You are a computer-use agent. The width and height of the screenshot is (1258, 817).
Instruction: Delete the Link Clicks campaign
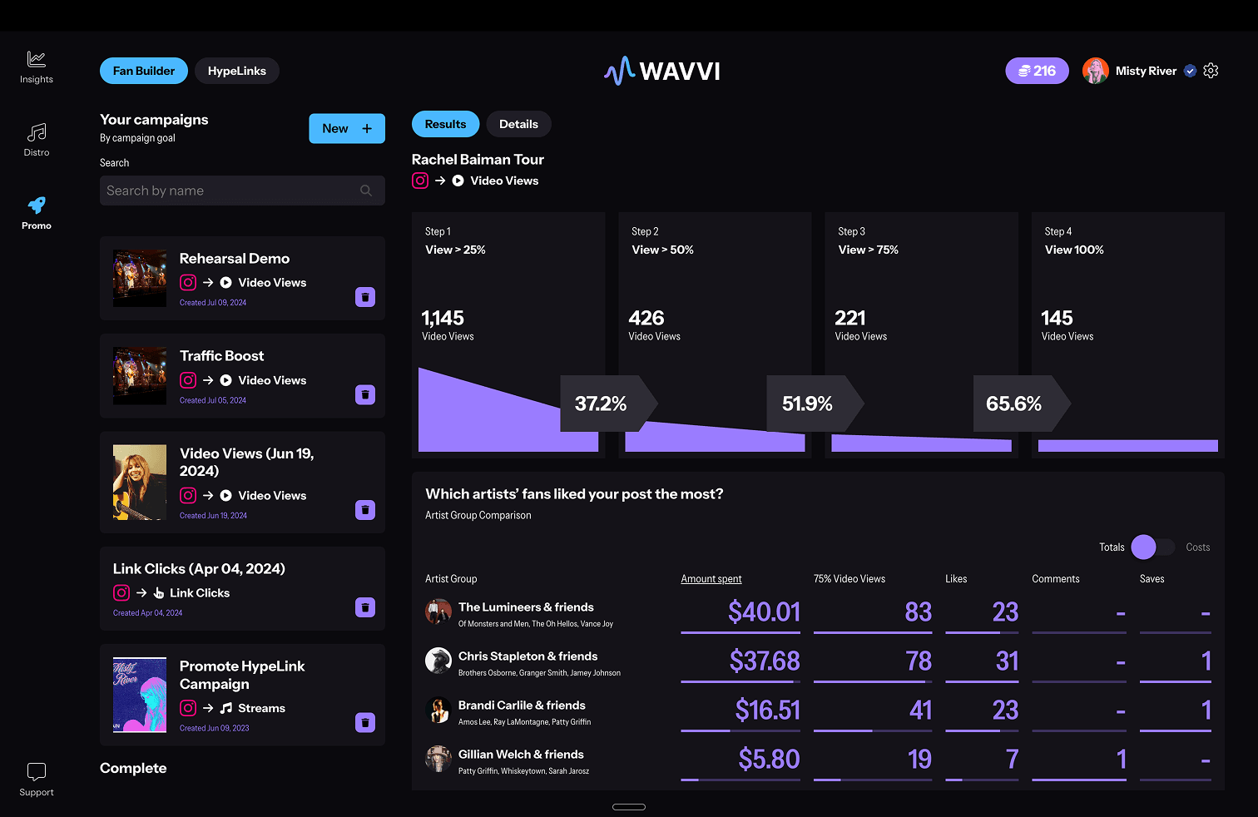(x=365, y=607)
